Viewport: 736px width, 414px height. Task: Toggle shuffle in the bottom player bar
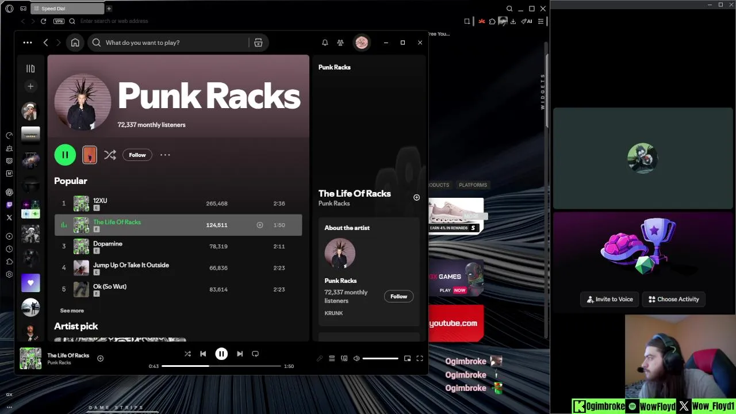[x=187, y=354]
